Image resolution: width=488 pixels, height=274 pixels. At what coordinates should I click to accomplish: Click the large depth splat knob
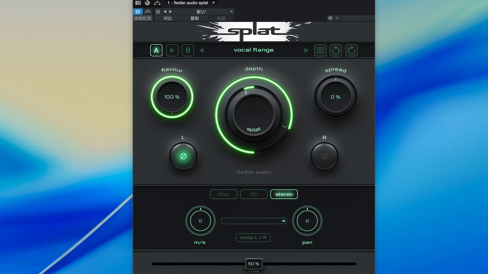coord(254,114)
